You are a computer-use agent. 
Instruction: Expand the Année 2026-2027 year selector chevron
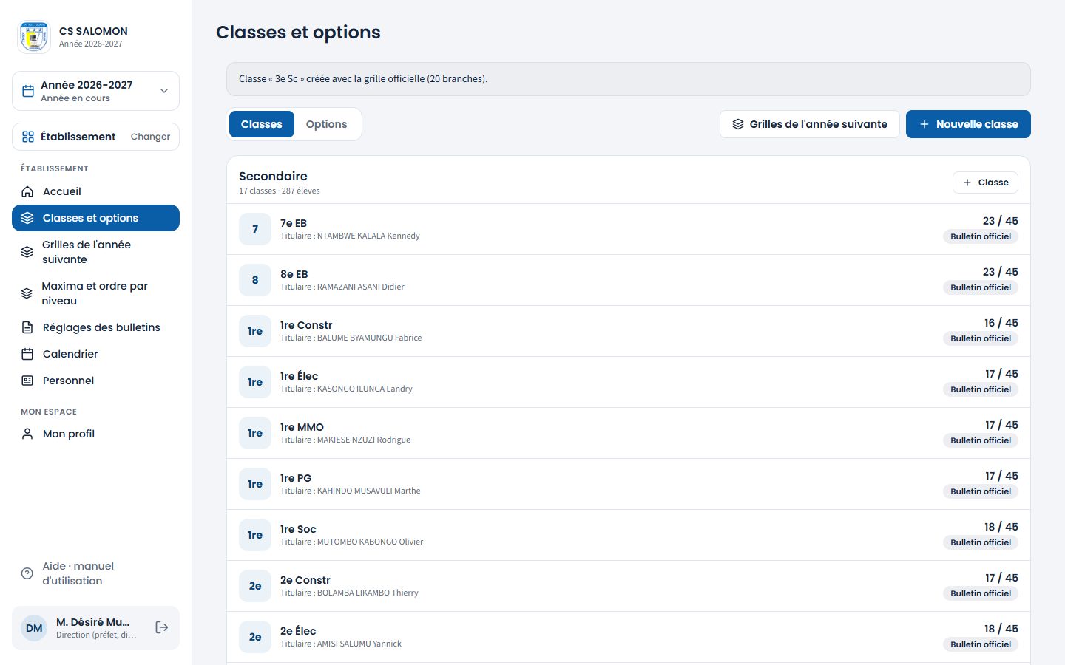(x=164, y=91)
